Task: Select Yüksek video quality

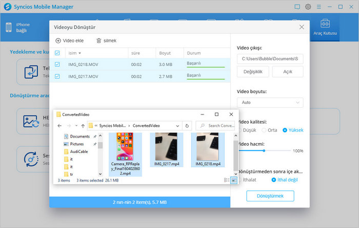Action: click(x=293, y=130)
